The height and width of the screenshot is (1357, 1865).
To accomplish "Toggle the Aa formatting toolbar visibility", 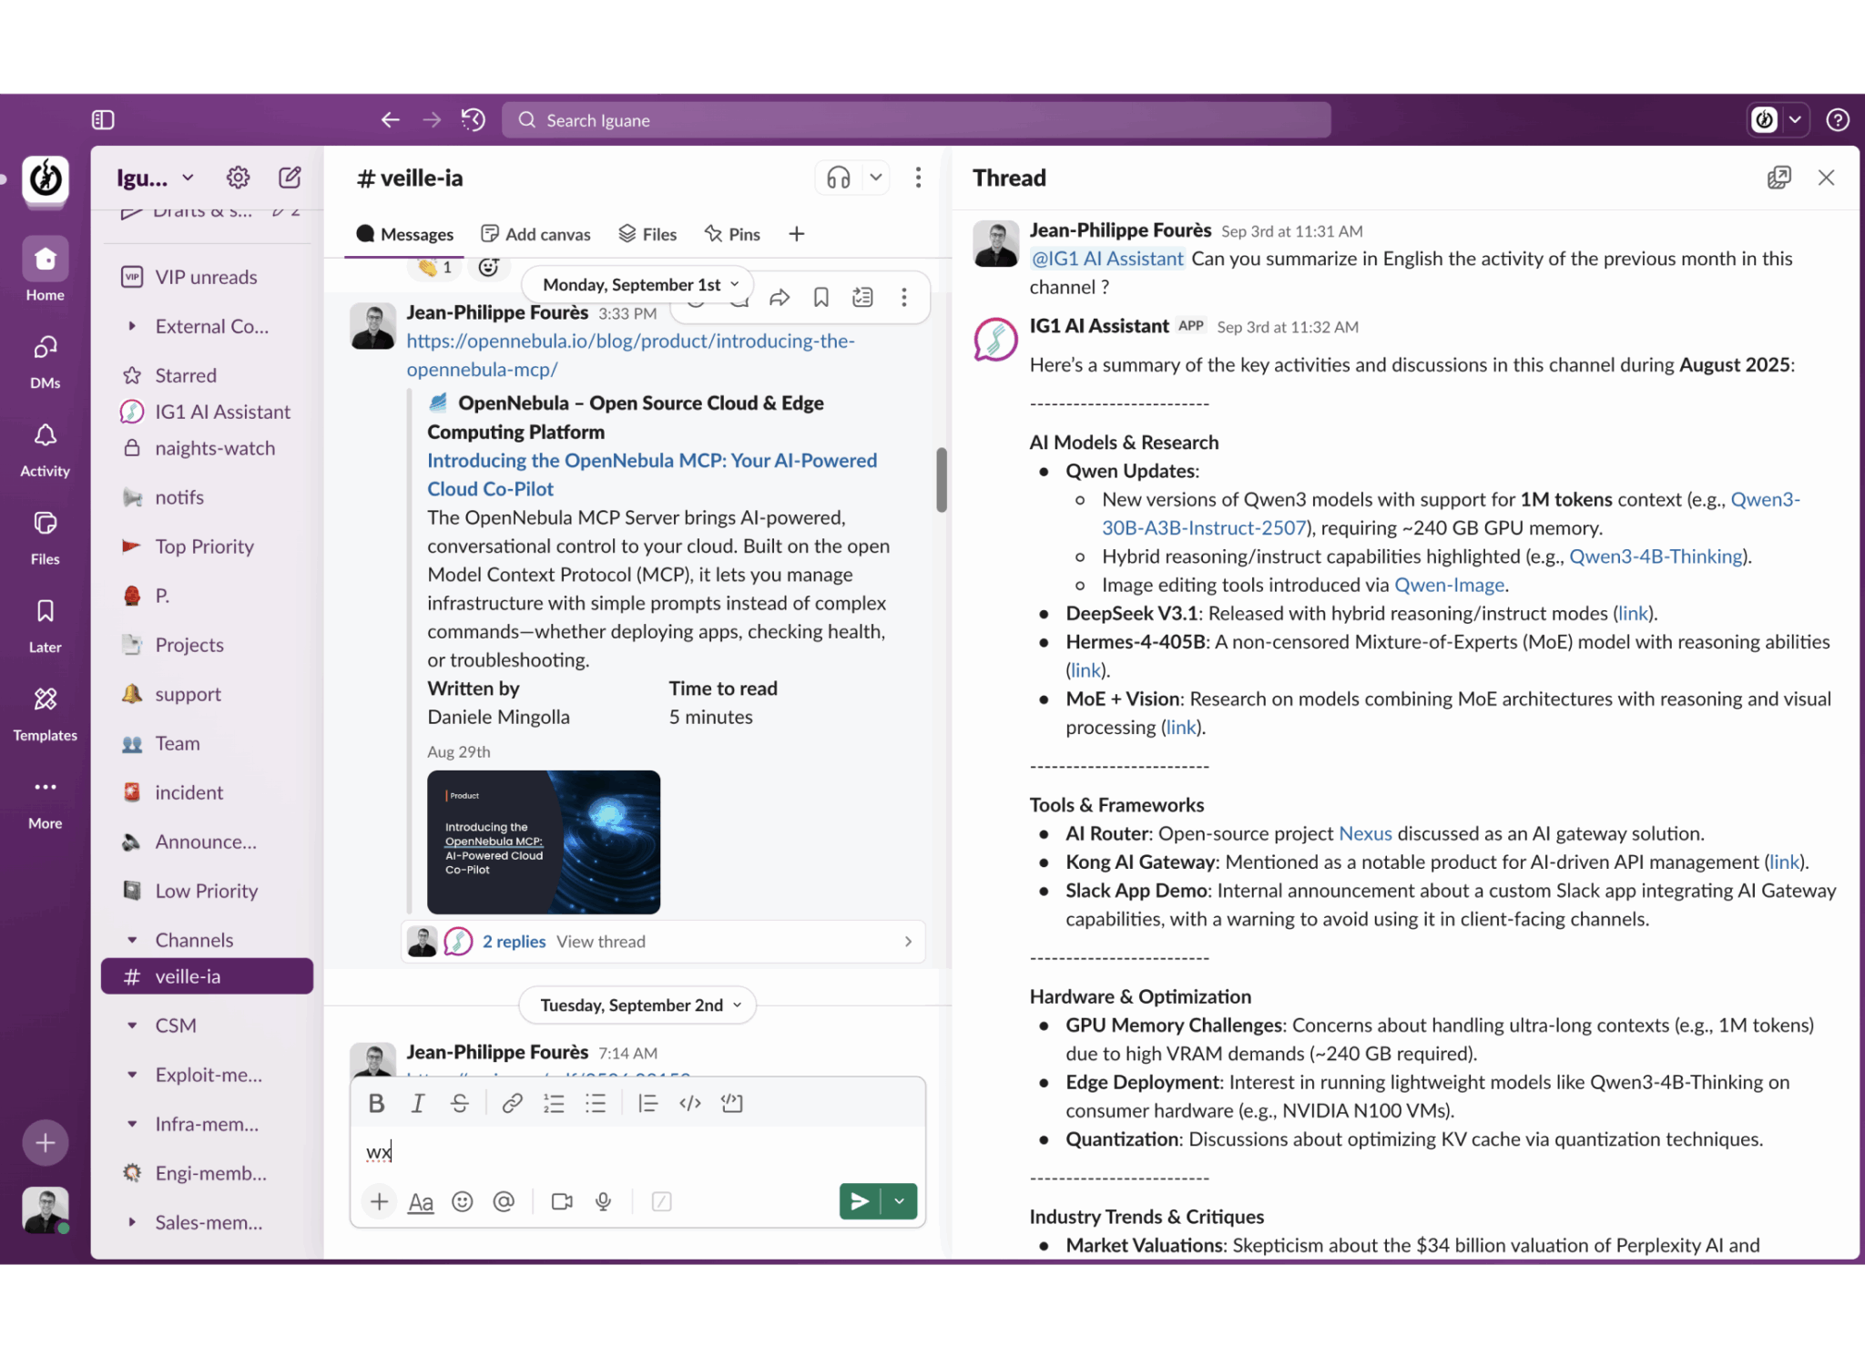I will coord(421,1202).
